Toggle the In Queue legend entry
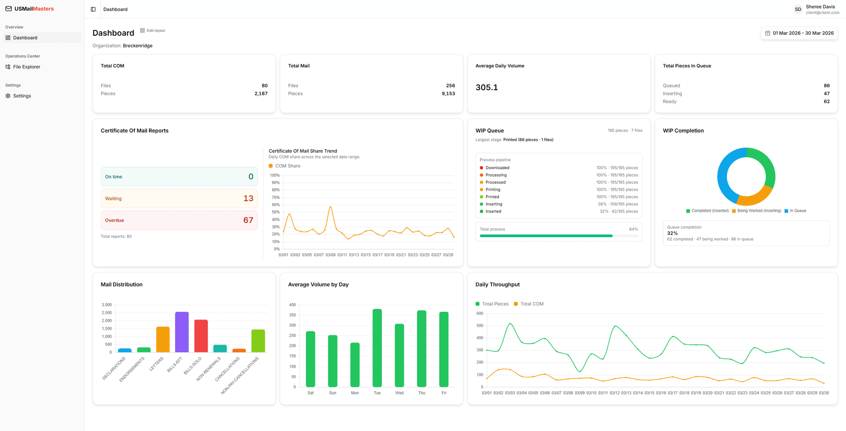This screenshot has height=431, width=846. point(795,211)
